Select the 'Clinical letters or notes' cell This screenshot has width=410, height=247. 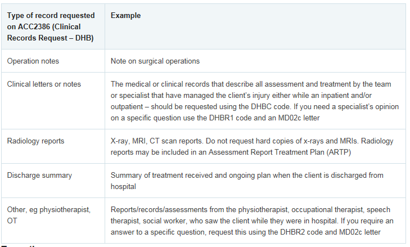(53, 101)
